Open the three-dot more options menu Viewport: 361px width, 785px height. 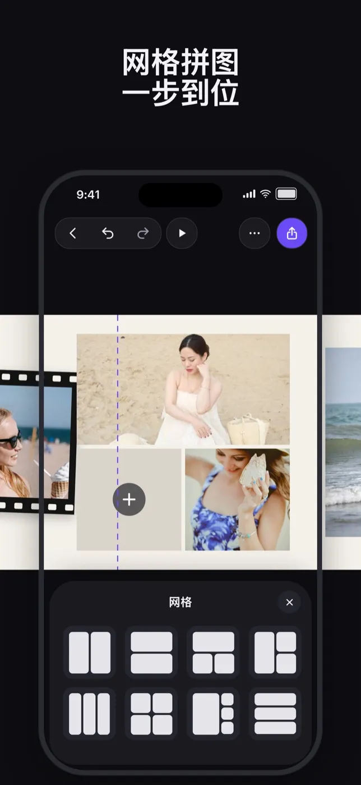pos(254,233)
